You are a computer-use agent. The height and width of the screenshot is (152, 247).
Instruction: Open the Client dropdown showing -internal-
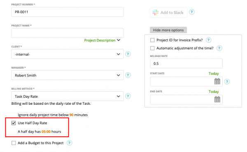(68, 54)
